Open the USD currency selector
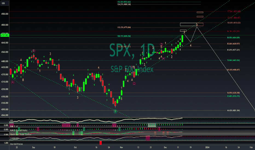The width and height of the screenshot is (255, 150). coord(4,3)
